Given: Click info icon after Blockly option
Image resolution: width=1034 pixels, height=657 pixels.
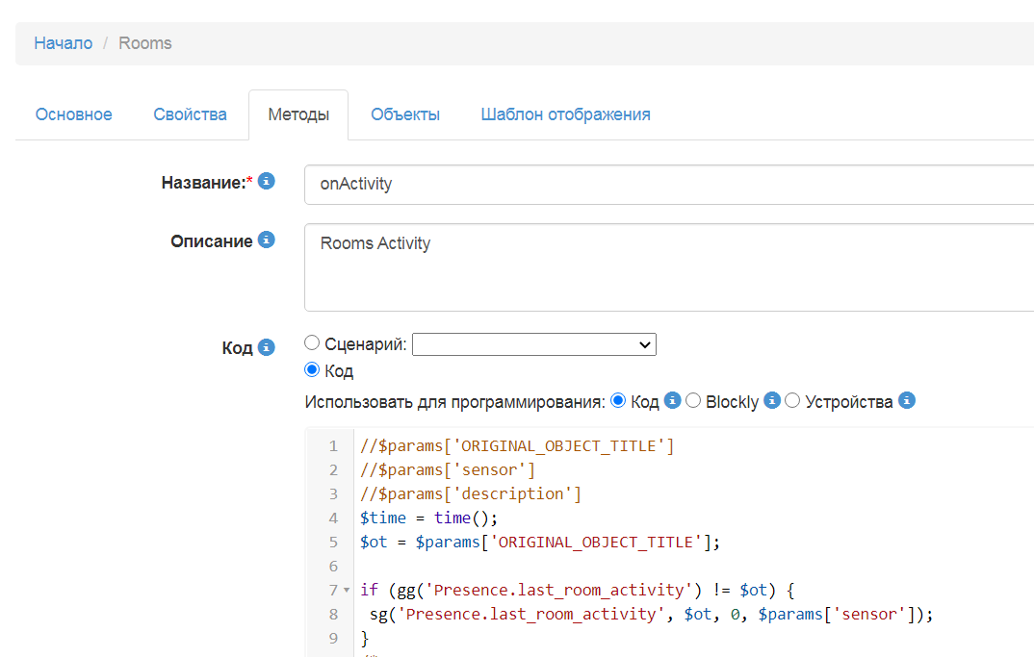Looking at the screenshot, I should (771, 401).
